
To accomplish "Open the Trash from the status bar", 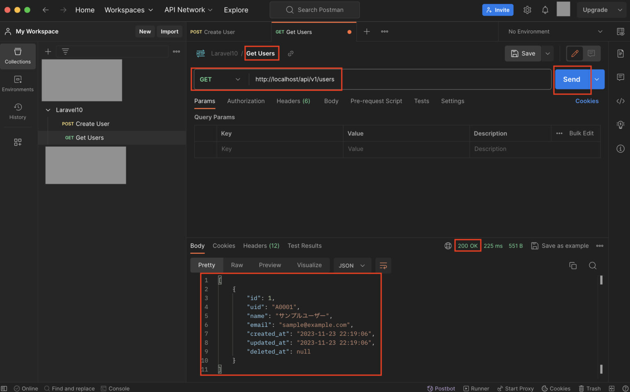I will (589, 388).
